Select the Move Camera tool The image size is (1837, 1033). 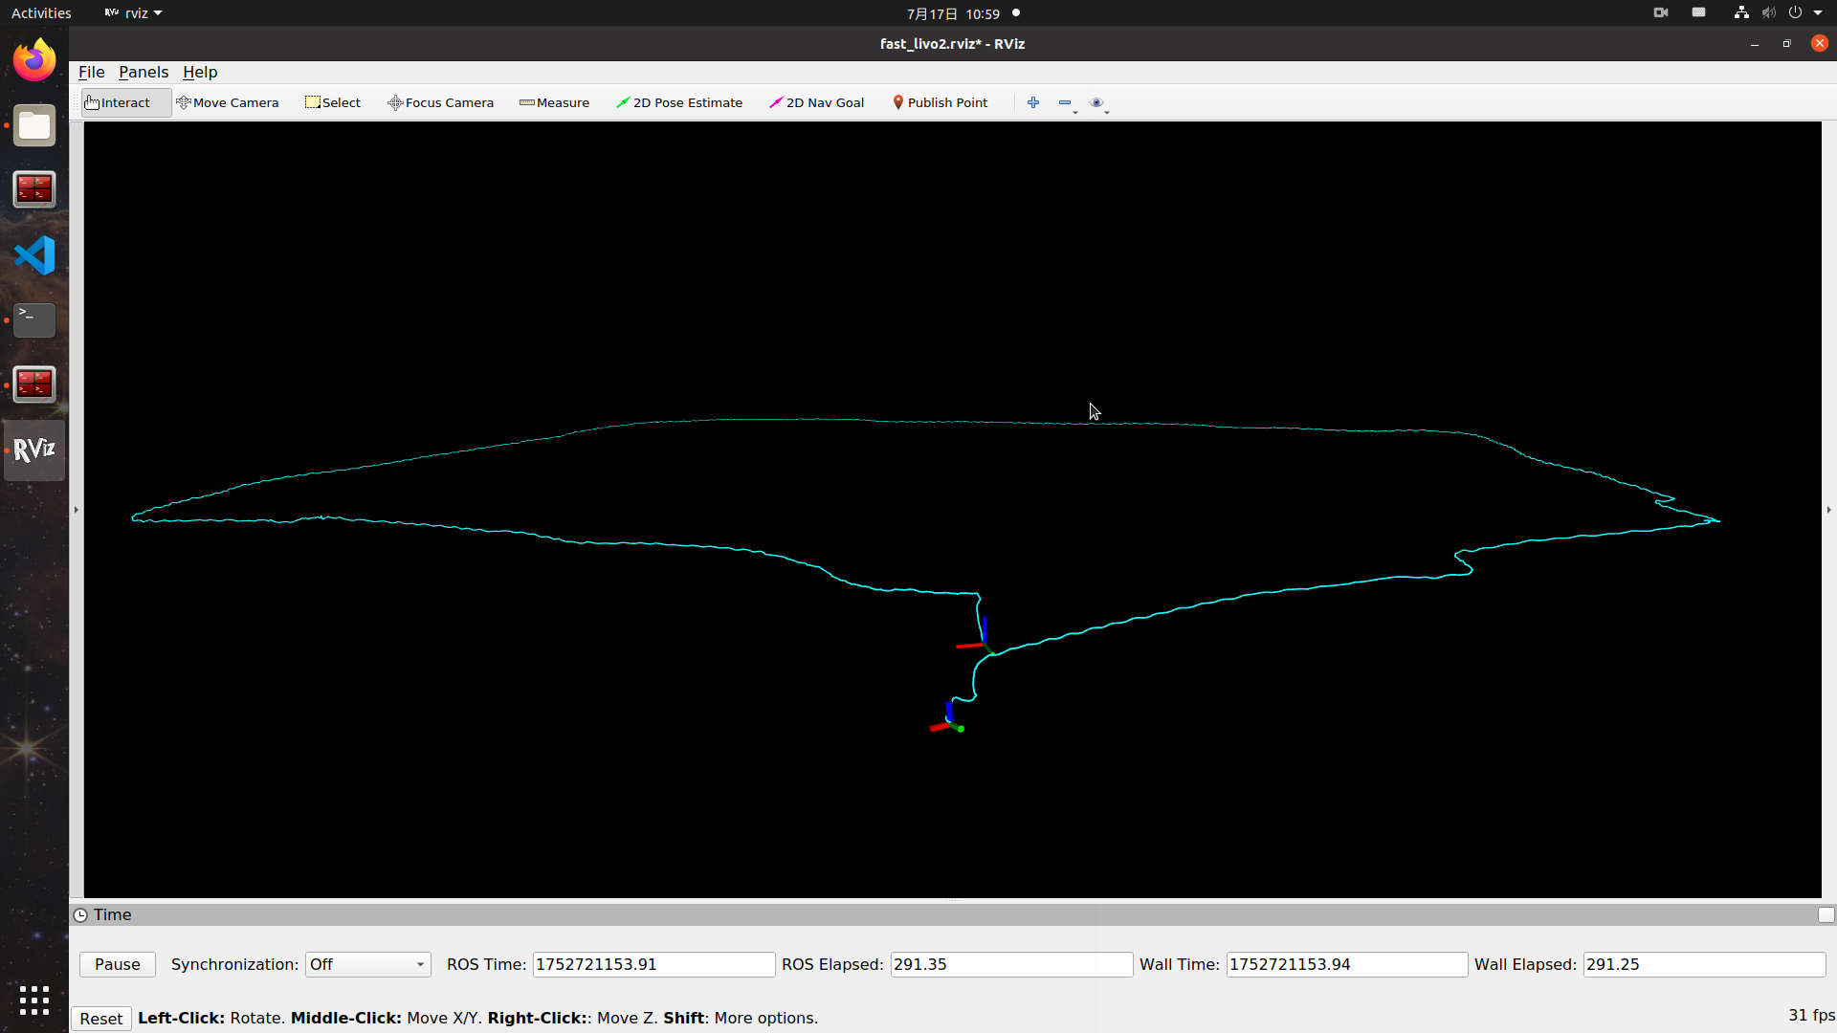(x=228, y=102)
